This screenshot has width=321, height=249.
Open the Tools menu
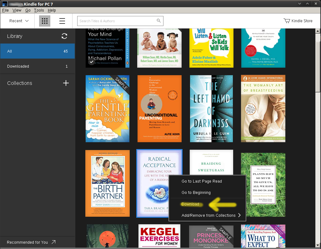[39, 10]
